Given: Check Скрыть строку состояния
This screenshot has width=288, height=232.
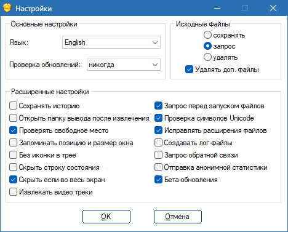Looking at the screenshot, I should click(x=13, y=167).
